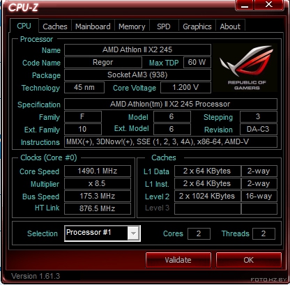Click the OK button
Viewport: 290px width, 285px height.
[249, 260]
